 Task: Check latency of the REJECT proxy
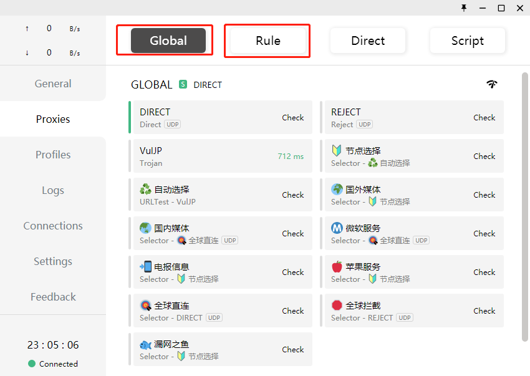coord(484,117)
